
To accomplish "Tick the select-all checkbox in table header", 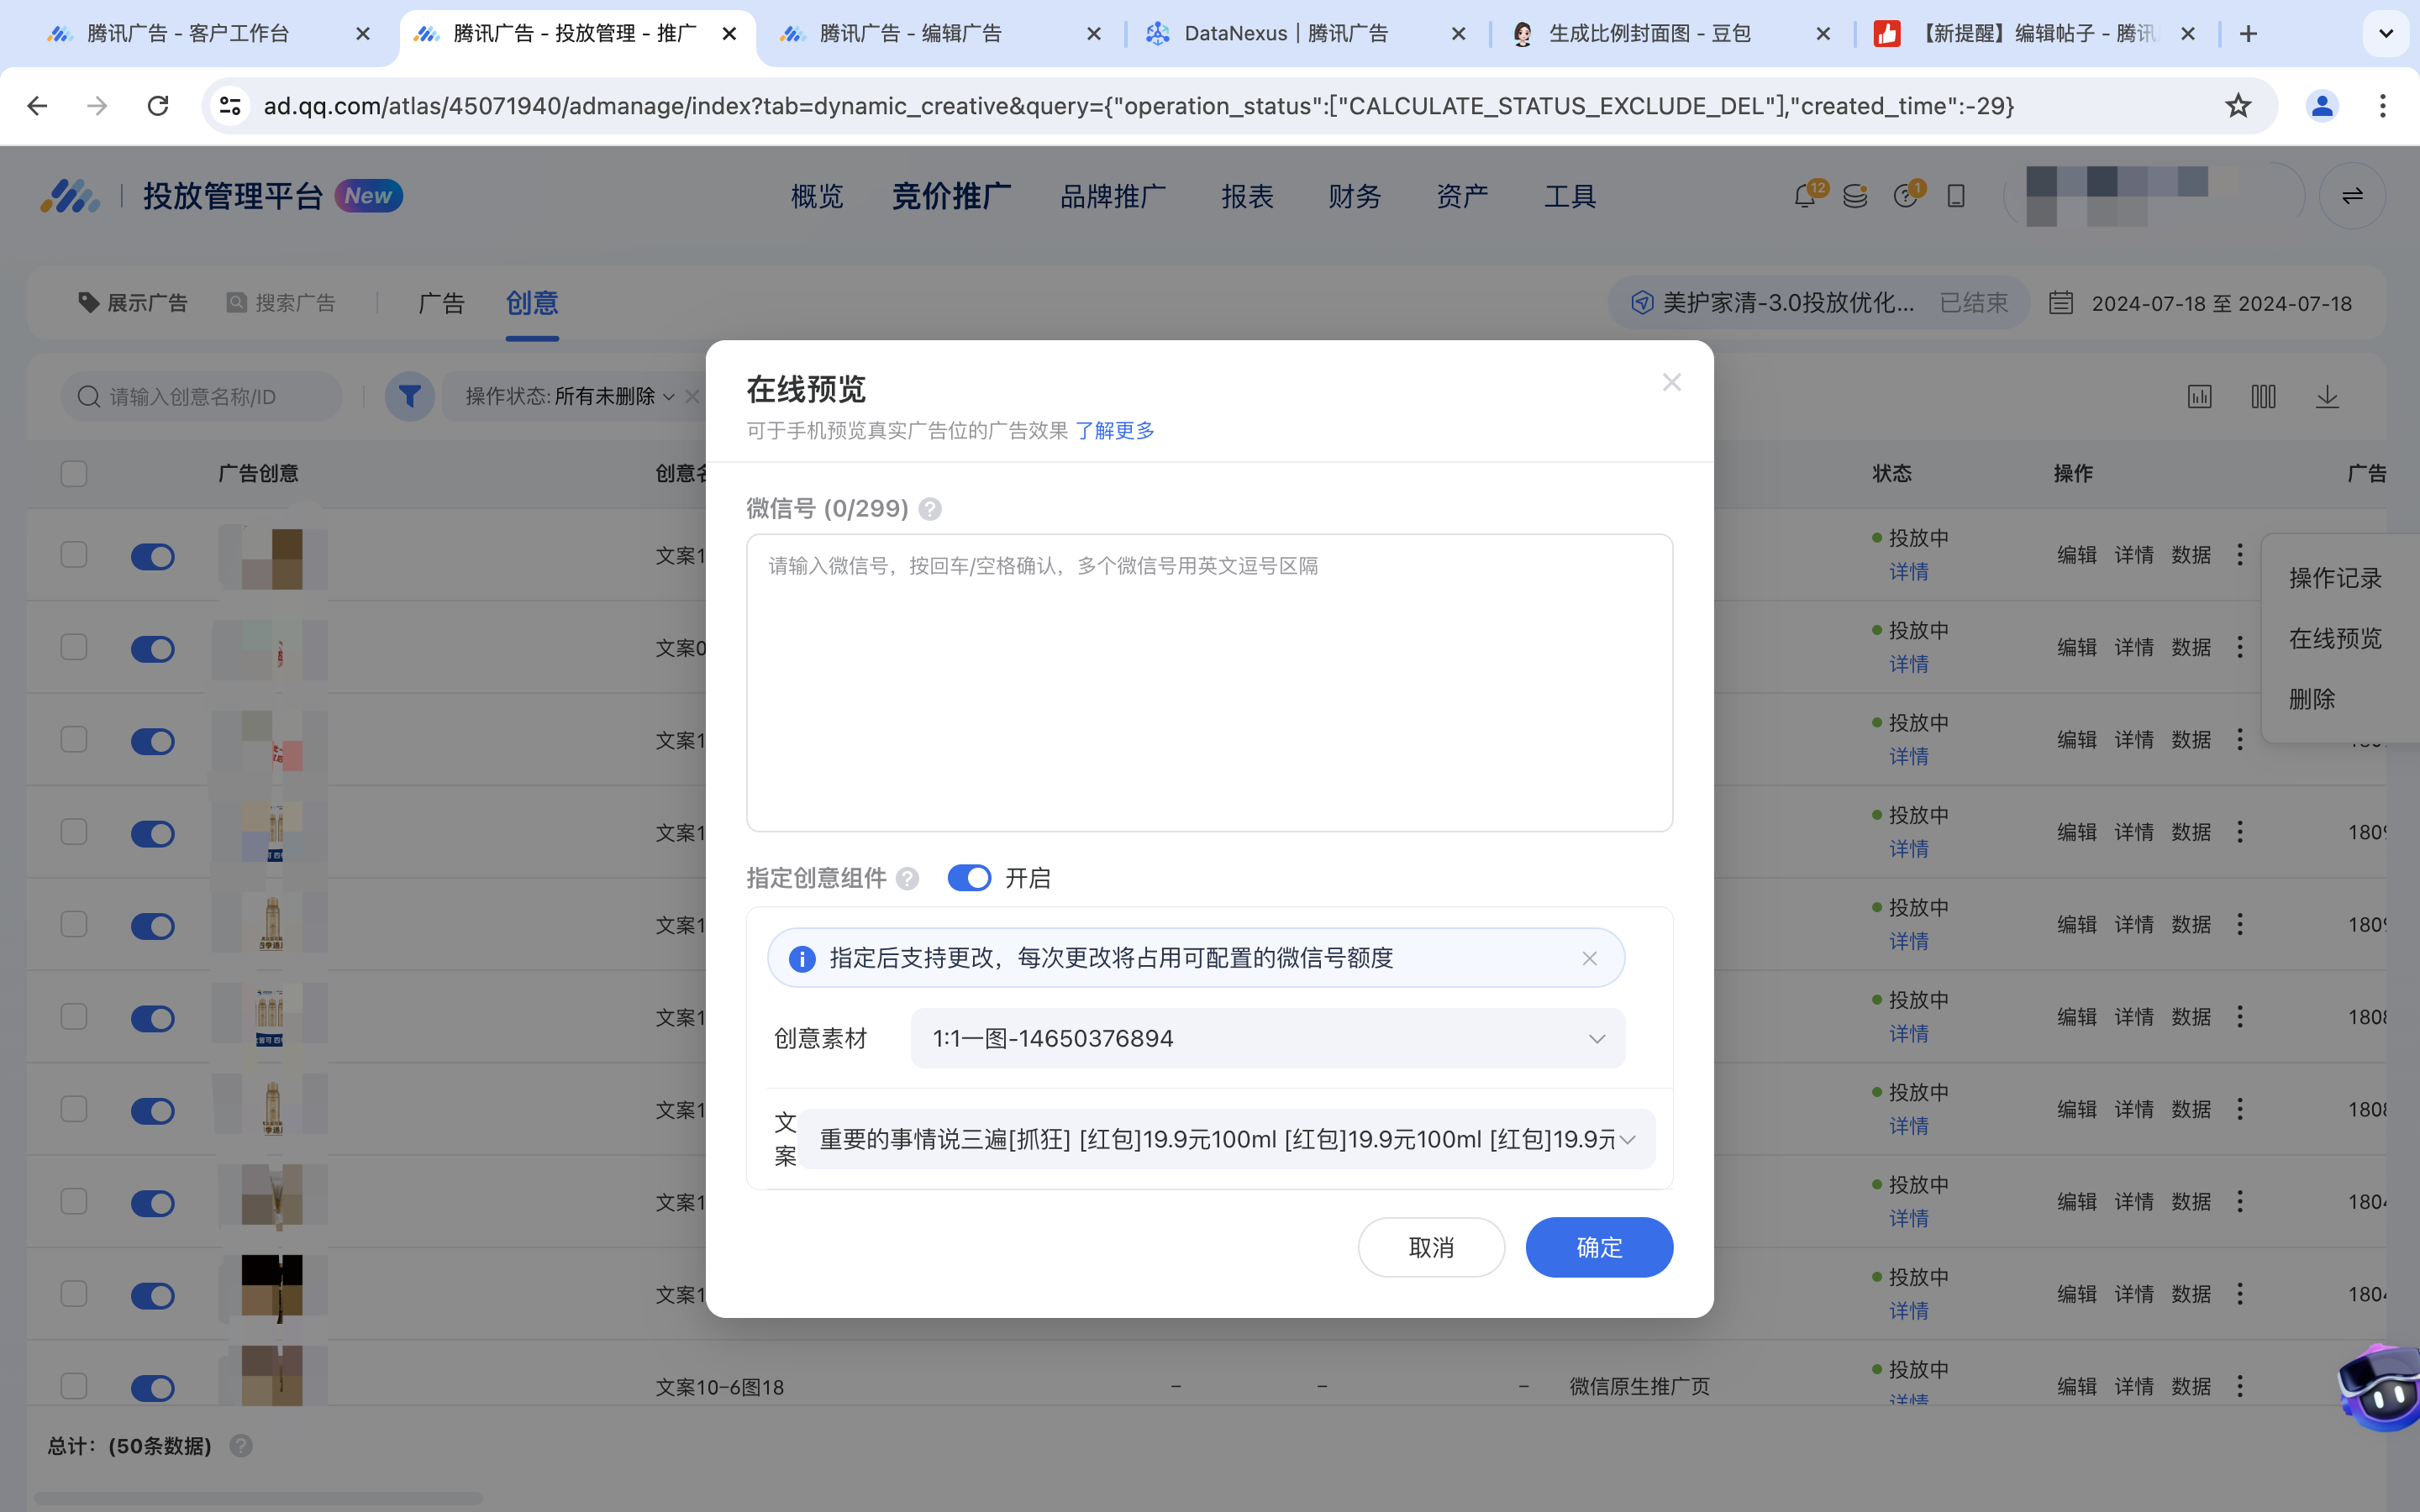I will [74, 473].
